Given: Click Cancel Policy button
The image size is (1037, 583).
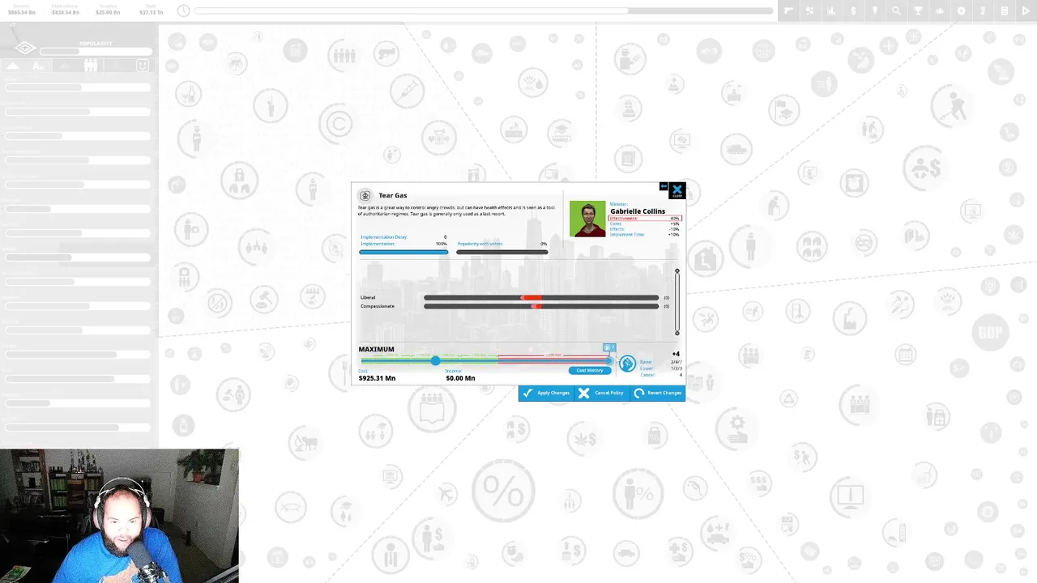Looking at the screenshot, I should coord(601,393).
